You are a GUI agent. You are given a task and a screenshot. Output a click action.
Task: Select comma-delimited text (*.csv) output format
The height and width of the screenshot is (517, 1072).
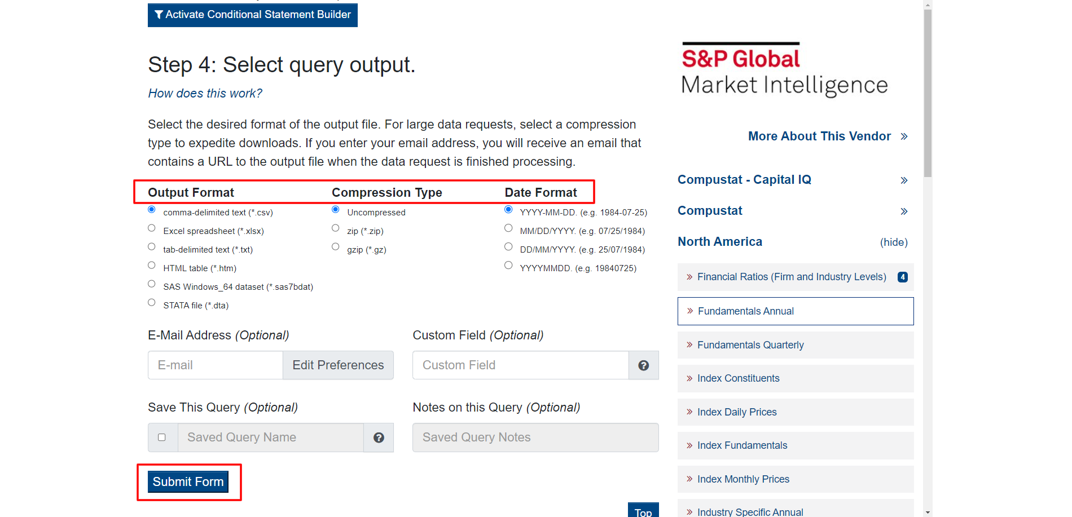(152, 210)
